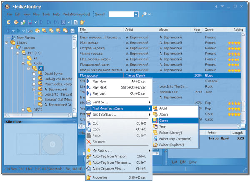Select Folder (My Computer) submenu item

point(175,139)
